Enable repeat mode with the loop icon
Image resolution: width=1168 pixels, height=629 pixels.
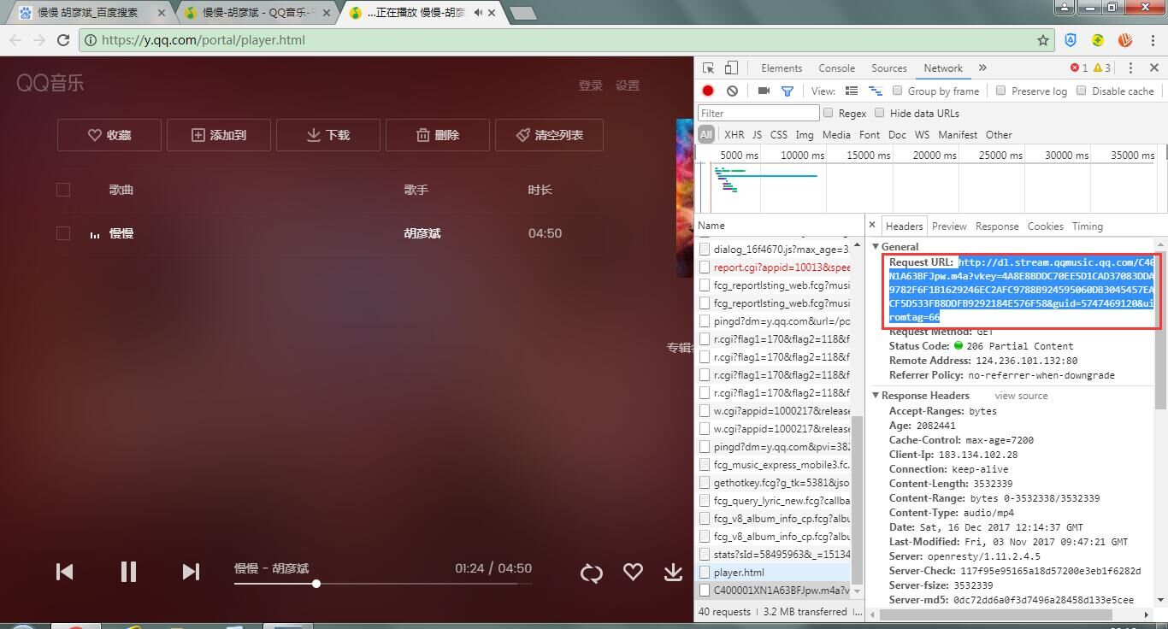click(591, 572)
